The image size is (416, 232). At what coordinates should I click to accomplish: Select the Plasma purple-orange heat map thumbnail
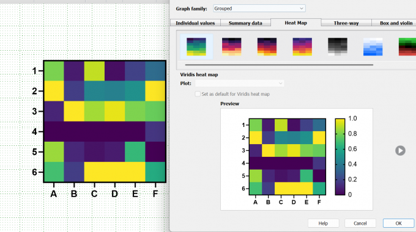(302, 46)
